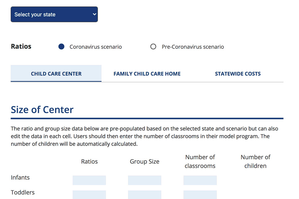Switch to the Family Child Care Home tab
This screenshot has width=299, height=199.
pyautogui.click(x=147, y=73)
